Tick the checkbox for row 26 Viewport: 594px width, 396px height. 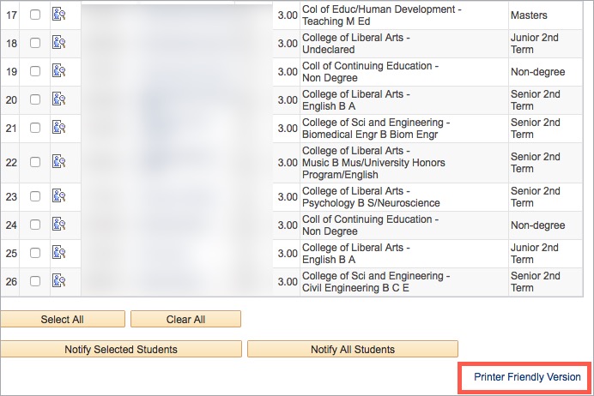(x=35, y=281)
